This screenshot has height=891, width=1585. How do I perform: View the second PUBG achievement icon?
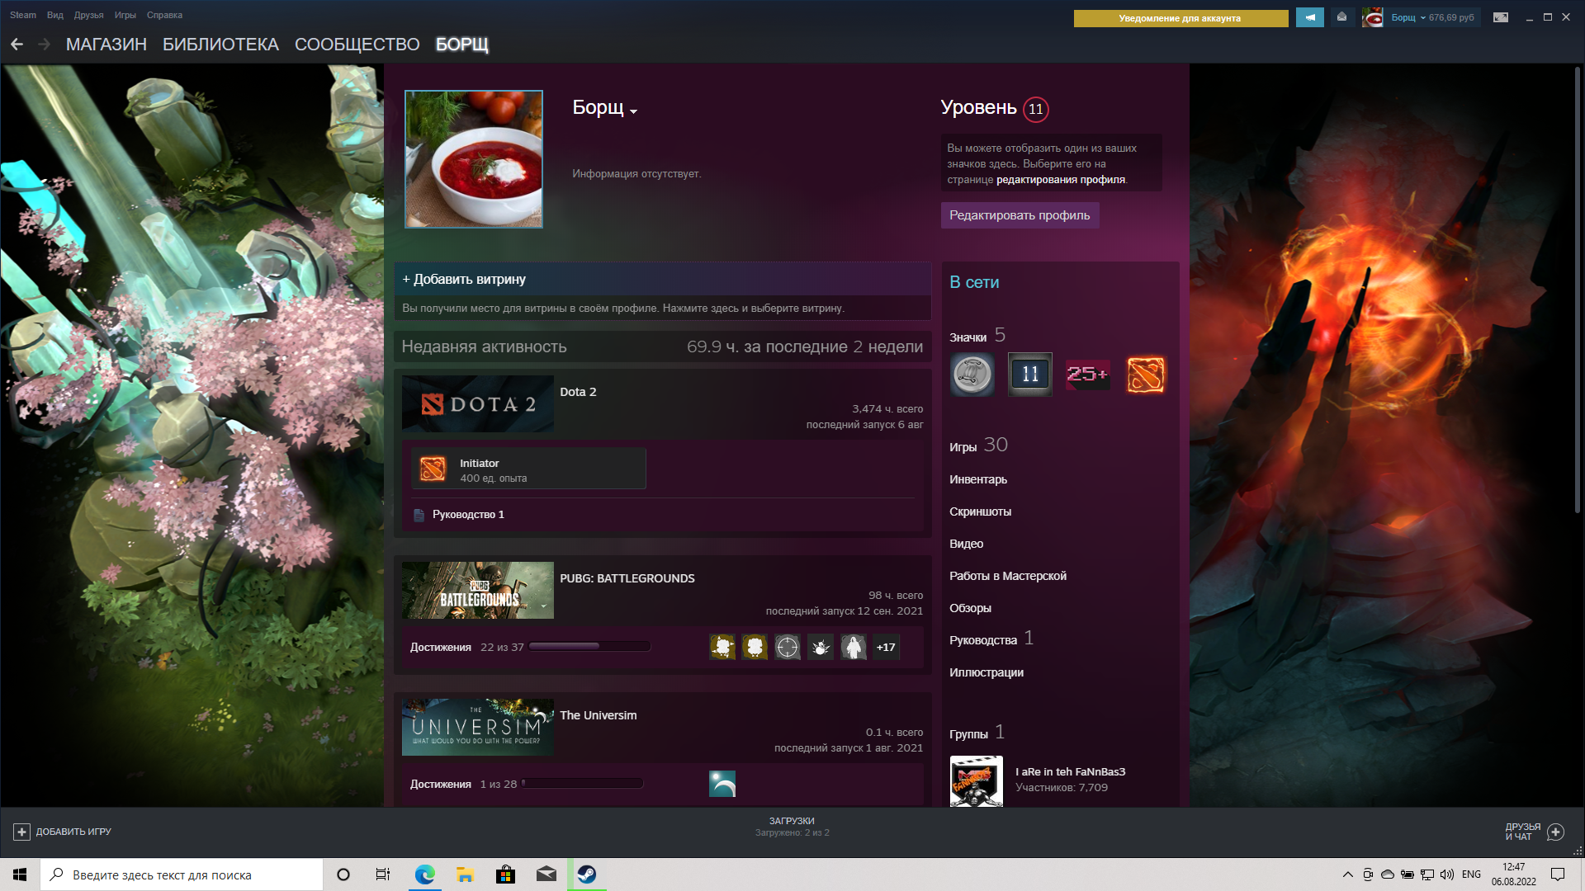pyautogui.click(x=755, y=647)
